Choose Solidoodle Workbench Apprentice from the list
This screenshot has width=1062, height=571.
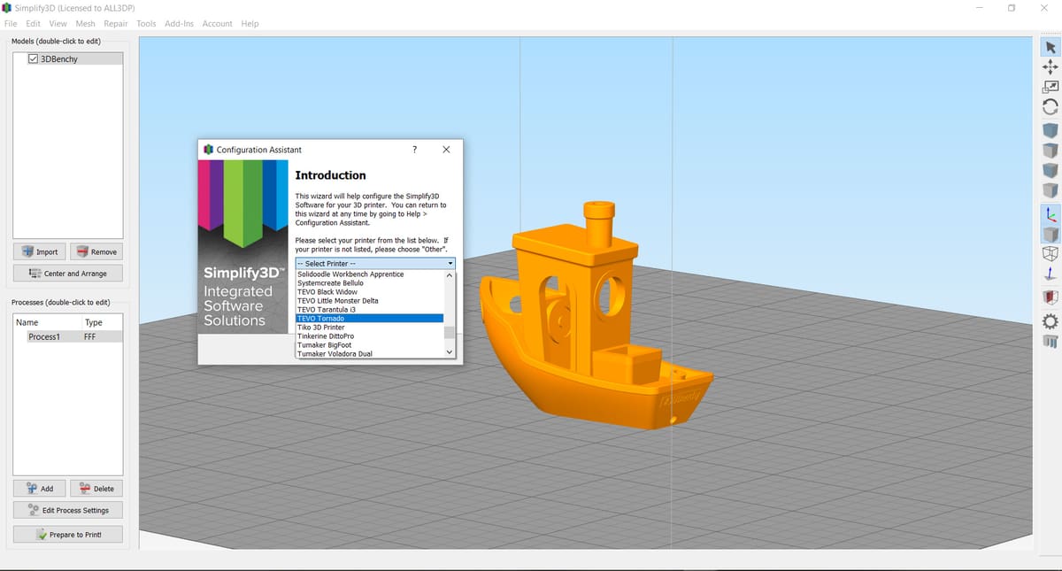pos(369,274)
